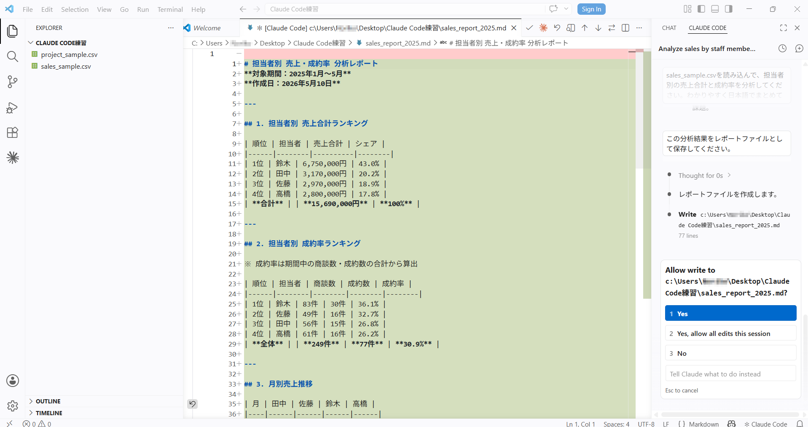Maximize the Claude Code panel
808x427 pixels.
pos(783,28)
